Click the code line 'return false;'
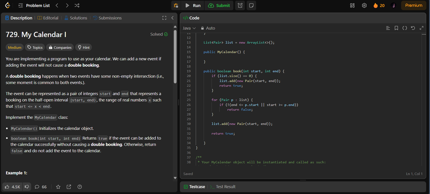The width and height of the screenshot is (430, 194). click(x=240, y=109)
